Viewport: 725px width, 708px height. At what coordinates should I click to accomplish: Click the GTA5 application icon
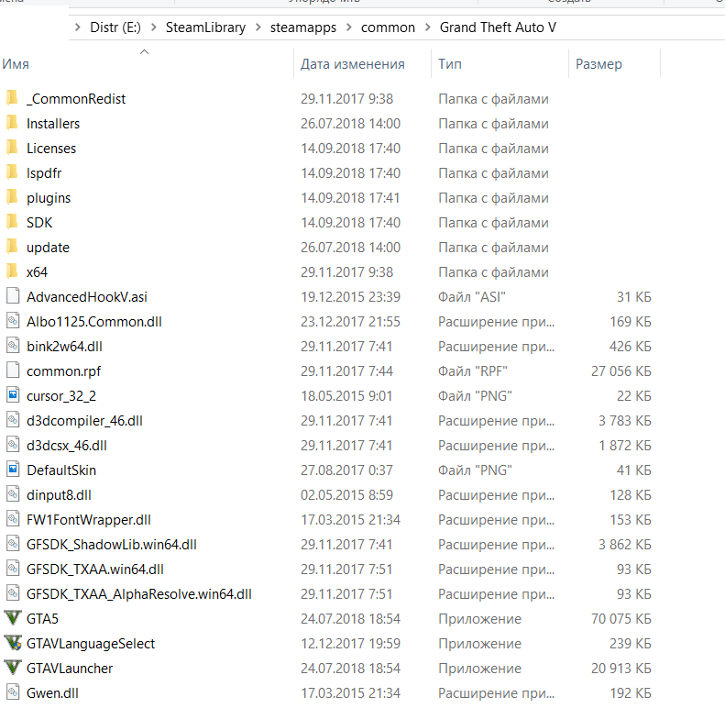pyautogui.click(x=13, y=618)
